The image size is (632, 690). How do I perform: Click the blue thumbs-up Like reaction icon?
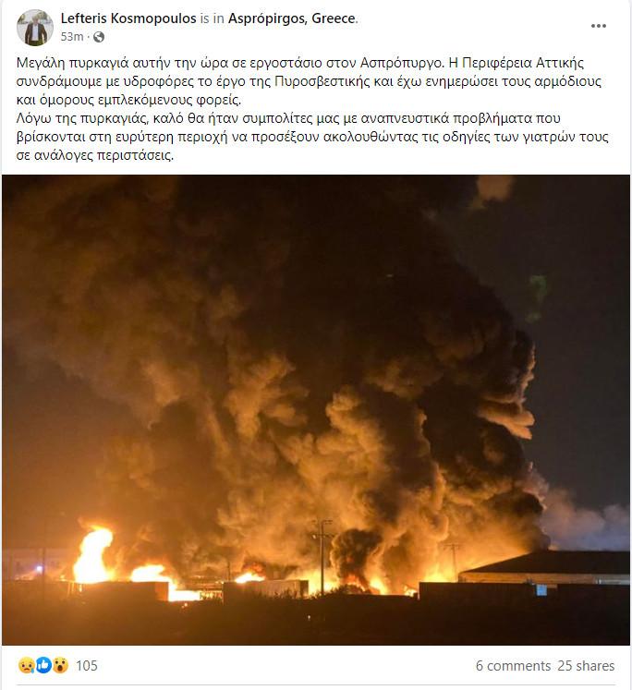(x=43, y=665)
